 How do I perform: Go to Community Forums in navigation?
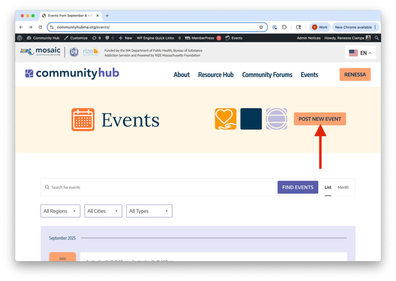click(x=267, y=75)
